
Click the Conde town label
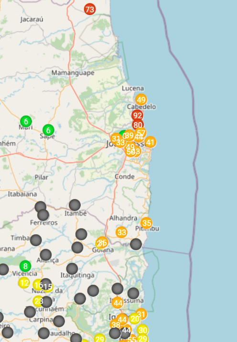point(125,176)
